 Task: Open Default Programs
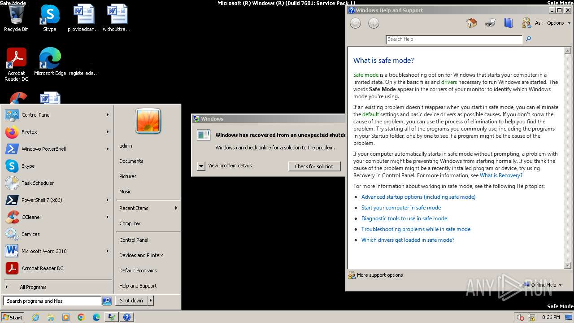138,271
